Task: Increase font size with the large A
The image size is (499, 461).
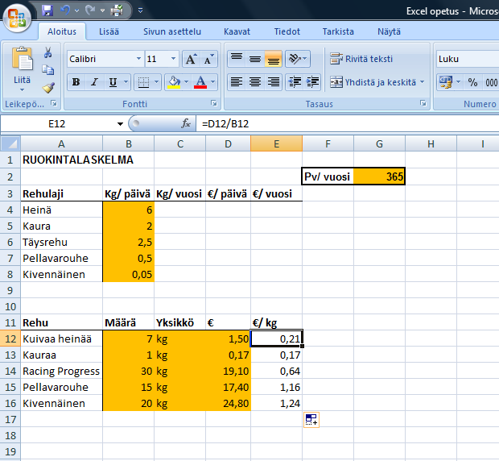Action: pos(192,59)
